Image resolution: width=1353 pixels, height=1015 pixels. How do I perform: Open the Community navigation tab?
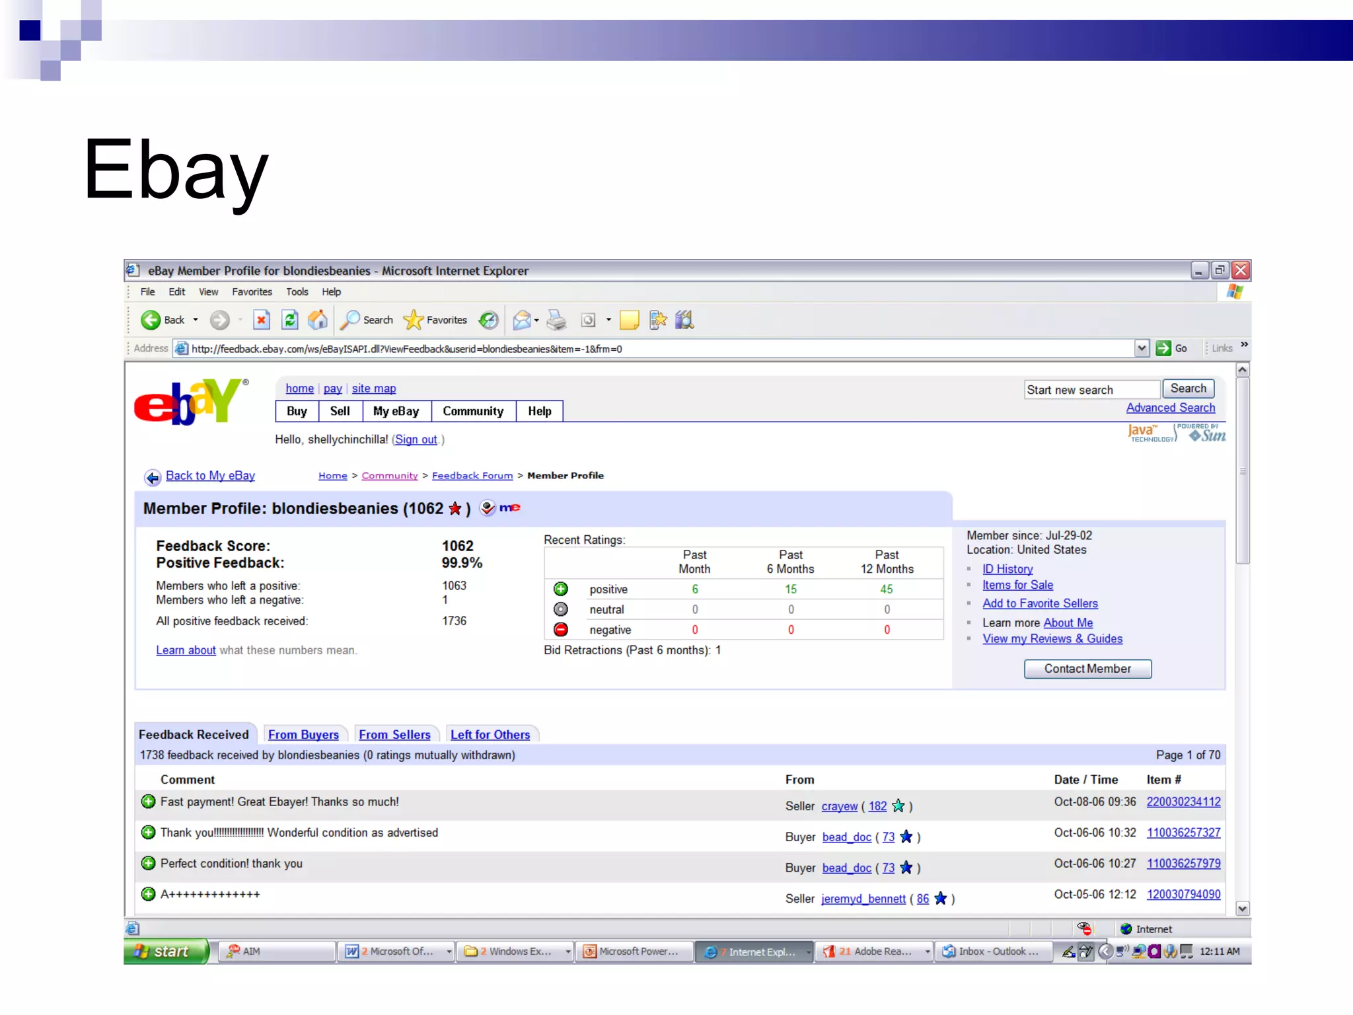pyautogui.click(x=473, y=411)
